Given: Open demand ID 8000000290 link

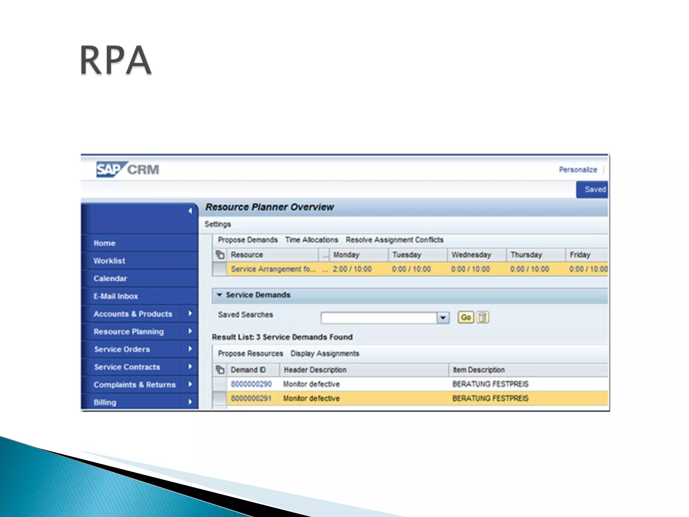Looking at the screenshot, I should (x=251, y=384).
